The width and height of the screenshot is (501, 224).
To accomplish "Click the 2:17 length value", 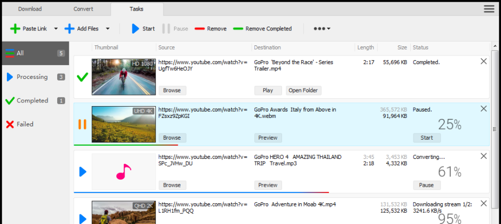I will click(x=369, y=62).
